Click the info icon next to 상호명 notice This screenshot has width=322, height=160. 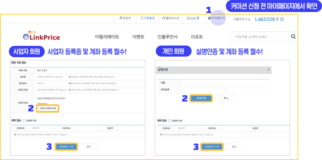tap(70, 77)
